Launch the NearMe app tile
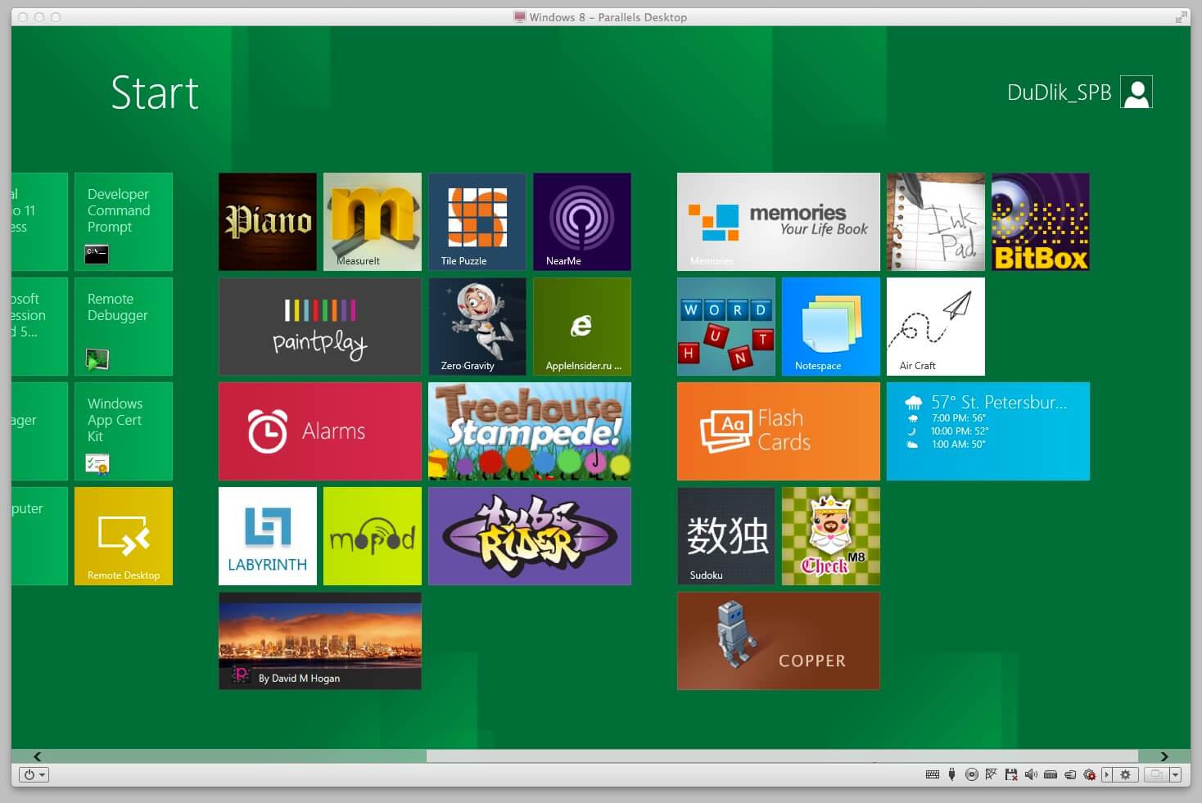 (582, 222)
